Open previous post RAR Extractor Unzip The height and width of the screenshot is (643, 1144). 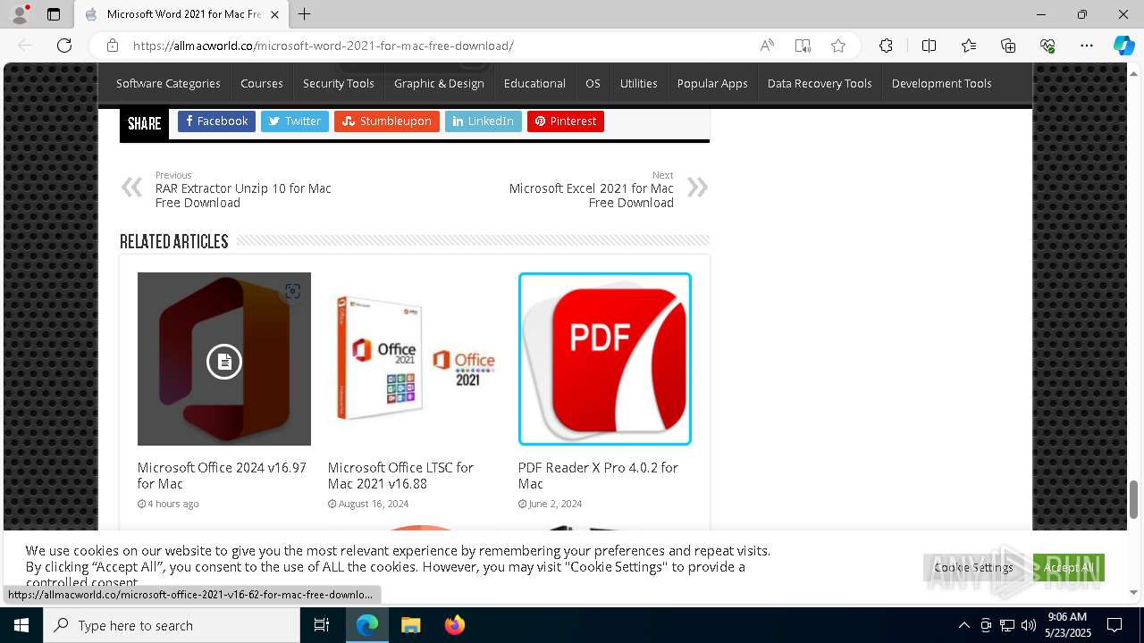[x=243, y=196]
